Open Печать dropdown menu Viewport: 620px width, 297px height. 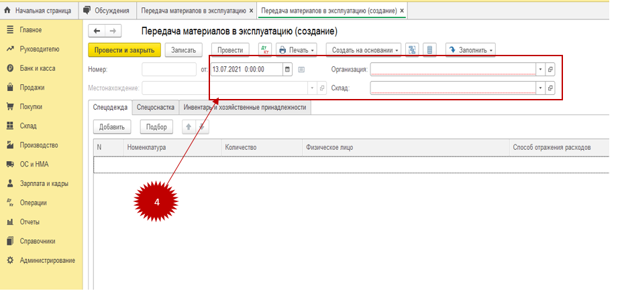pos(297,50)
